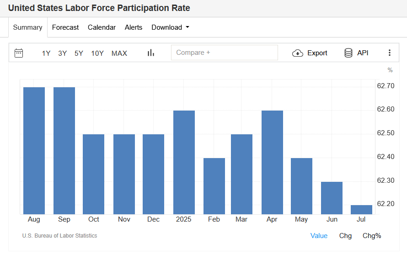The image size is (407, 265).
Task: Open the Calendar section
Action: point(102,27)
